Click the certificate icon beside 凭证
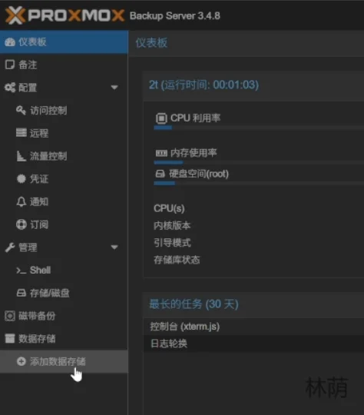364x415 pixels. click(x=22, y=178)
